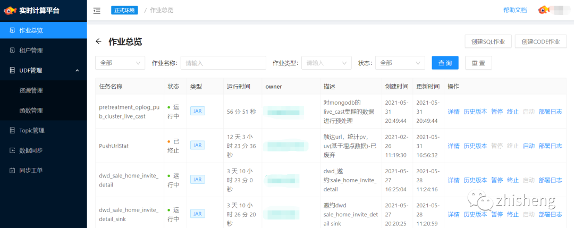Open 租户管理 in the sidebar

(43, 50)
